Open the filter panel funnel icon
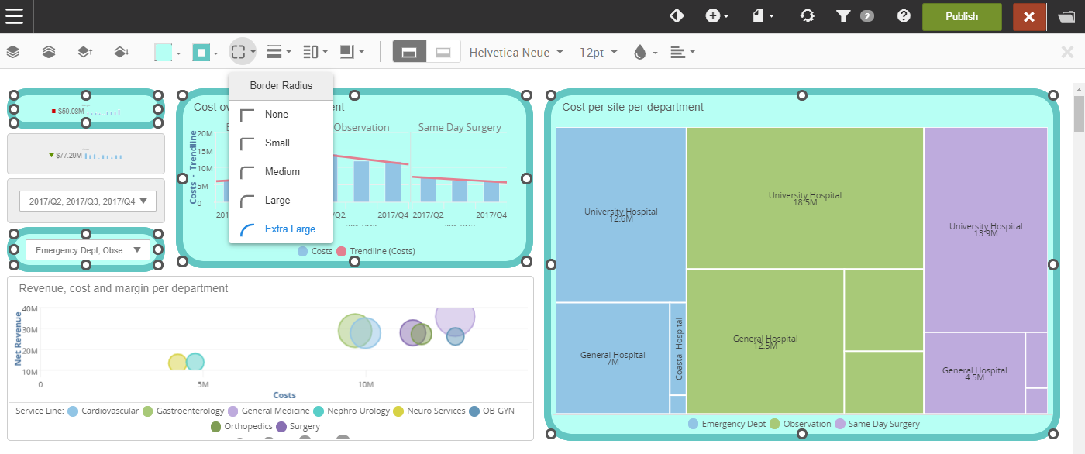Image resolution: width=1085 pixels, height=454 pixels. click(x=843, y=16)
